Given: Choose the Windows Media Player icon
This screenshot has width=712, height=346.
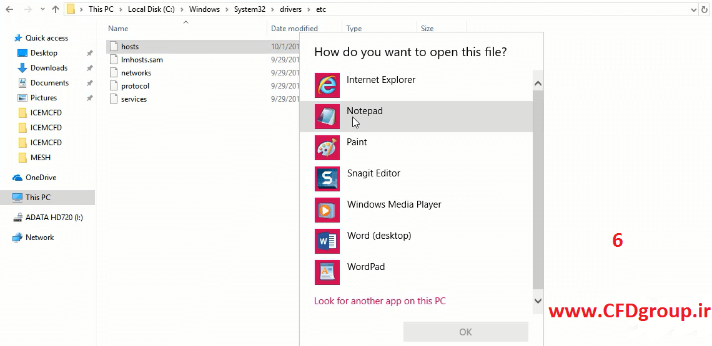Looking at the screenshot, I should [x=327, y=210].
